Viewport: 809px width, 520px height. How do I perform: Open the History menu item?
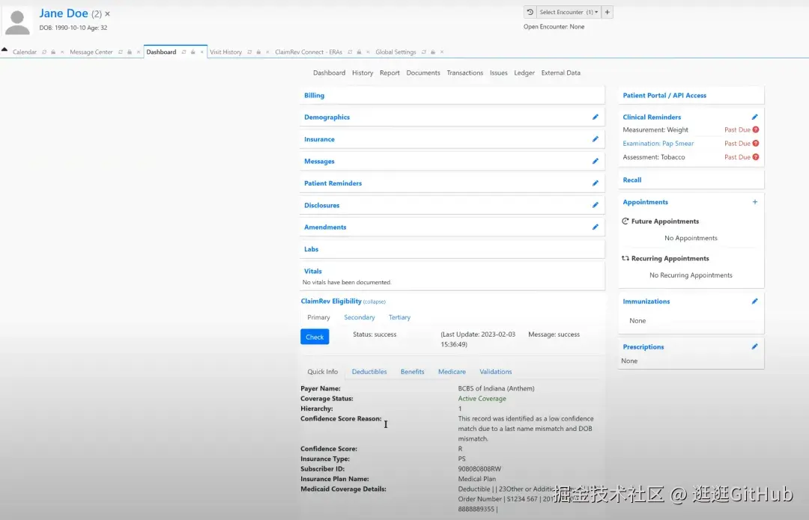(x=363, y=73)
